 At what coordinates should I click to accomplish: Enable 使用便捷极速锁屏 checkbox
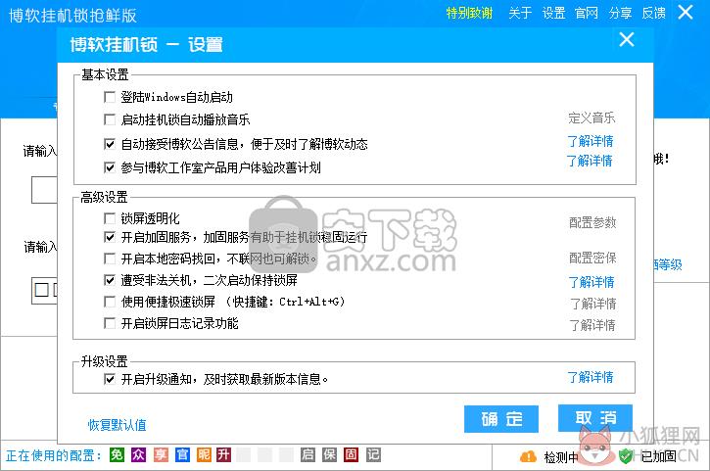pos(109,302)
